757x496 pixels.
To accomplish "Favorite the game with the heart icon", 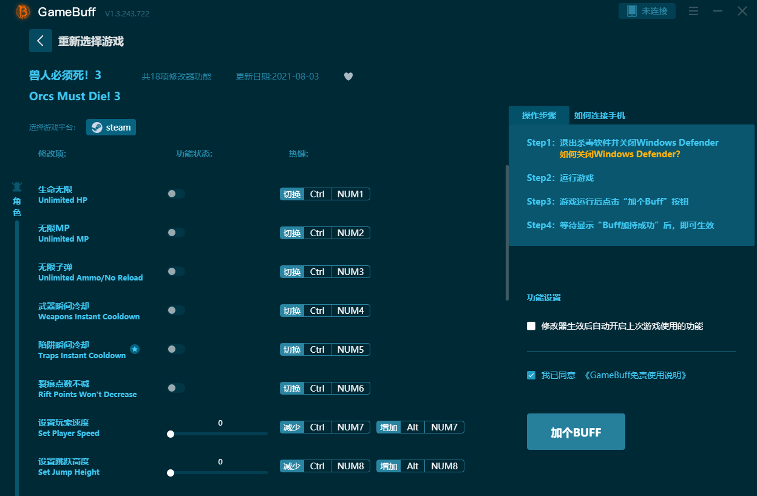I will pyautogui.click(x=348, y=76).
